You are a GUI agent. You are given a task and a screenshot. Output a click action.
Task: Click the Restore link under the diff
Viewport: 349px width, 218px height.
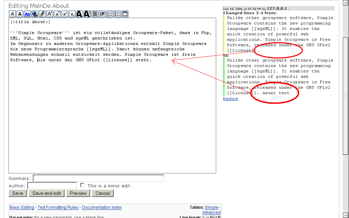(x=230, y=99)
